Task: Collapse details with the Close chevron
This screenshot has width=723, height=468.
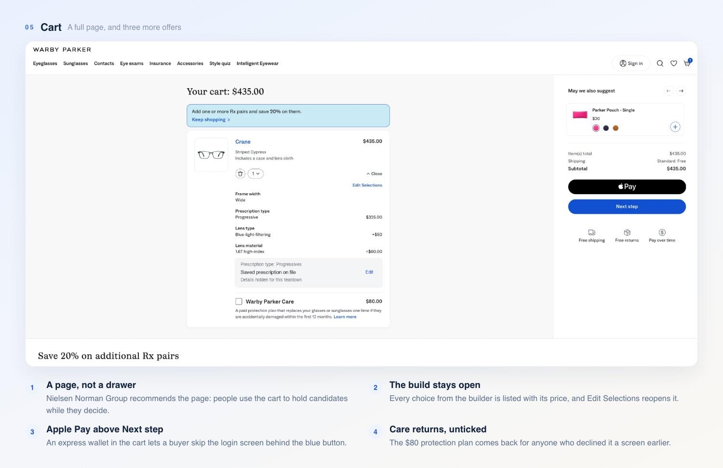Action: point(374,174)
